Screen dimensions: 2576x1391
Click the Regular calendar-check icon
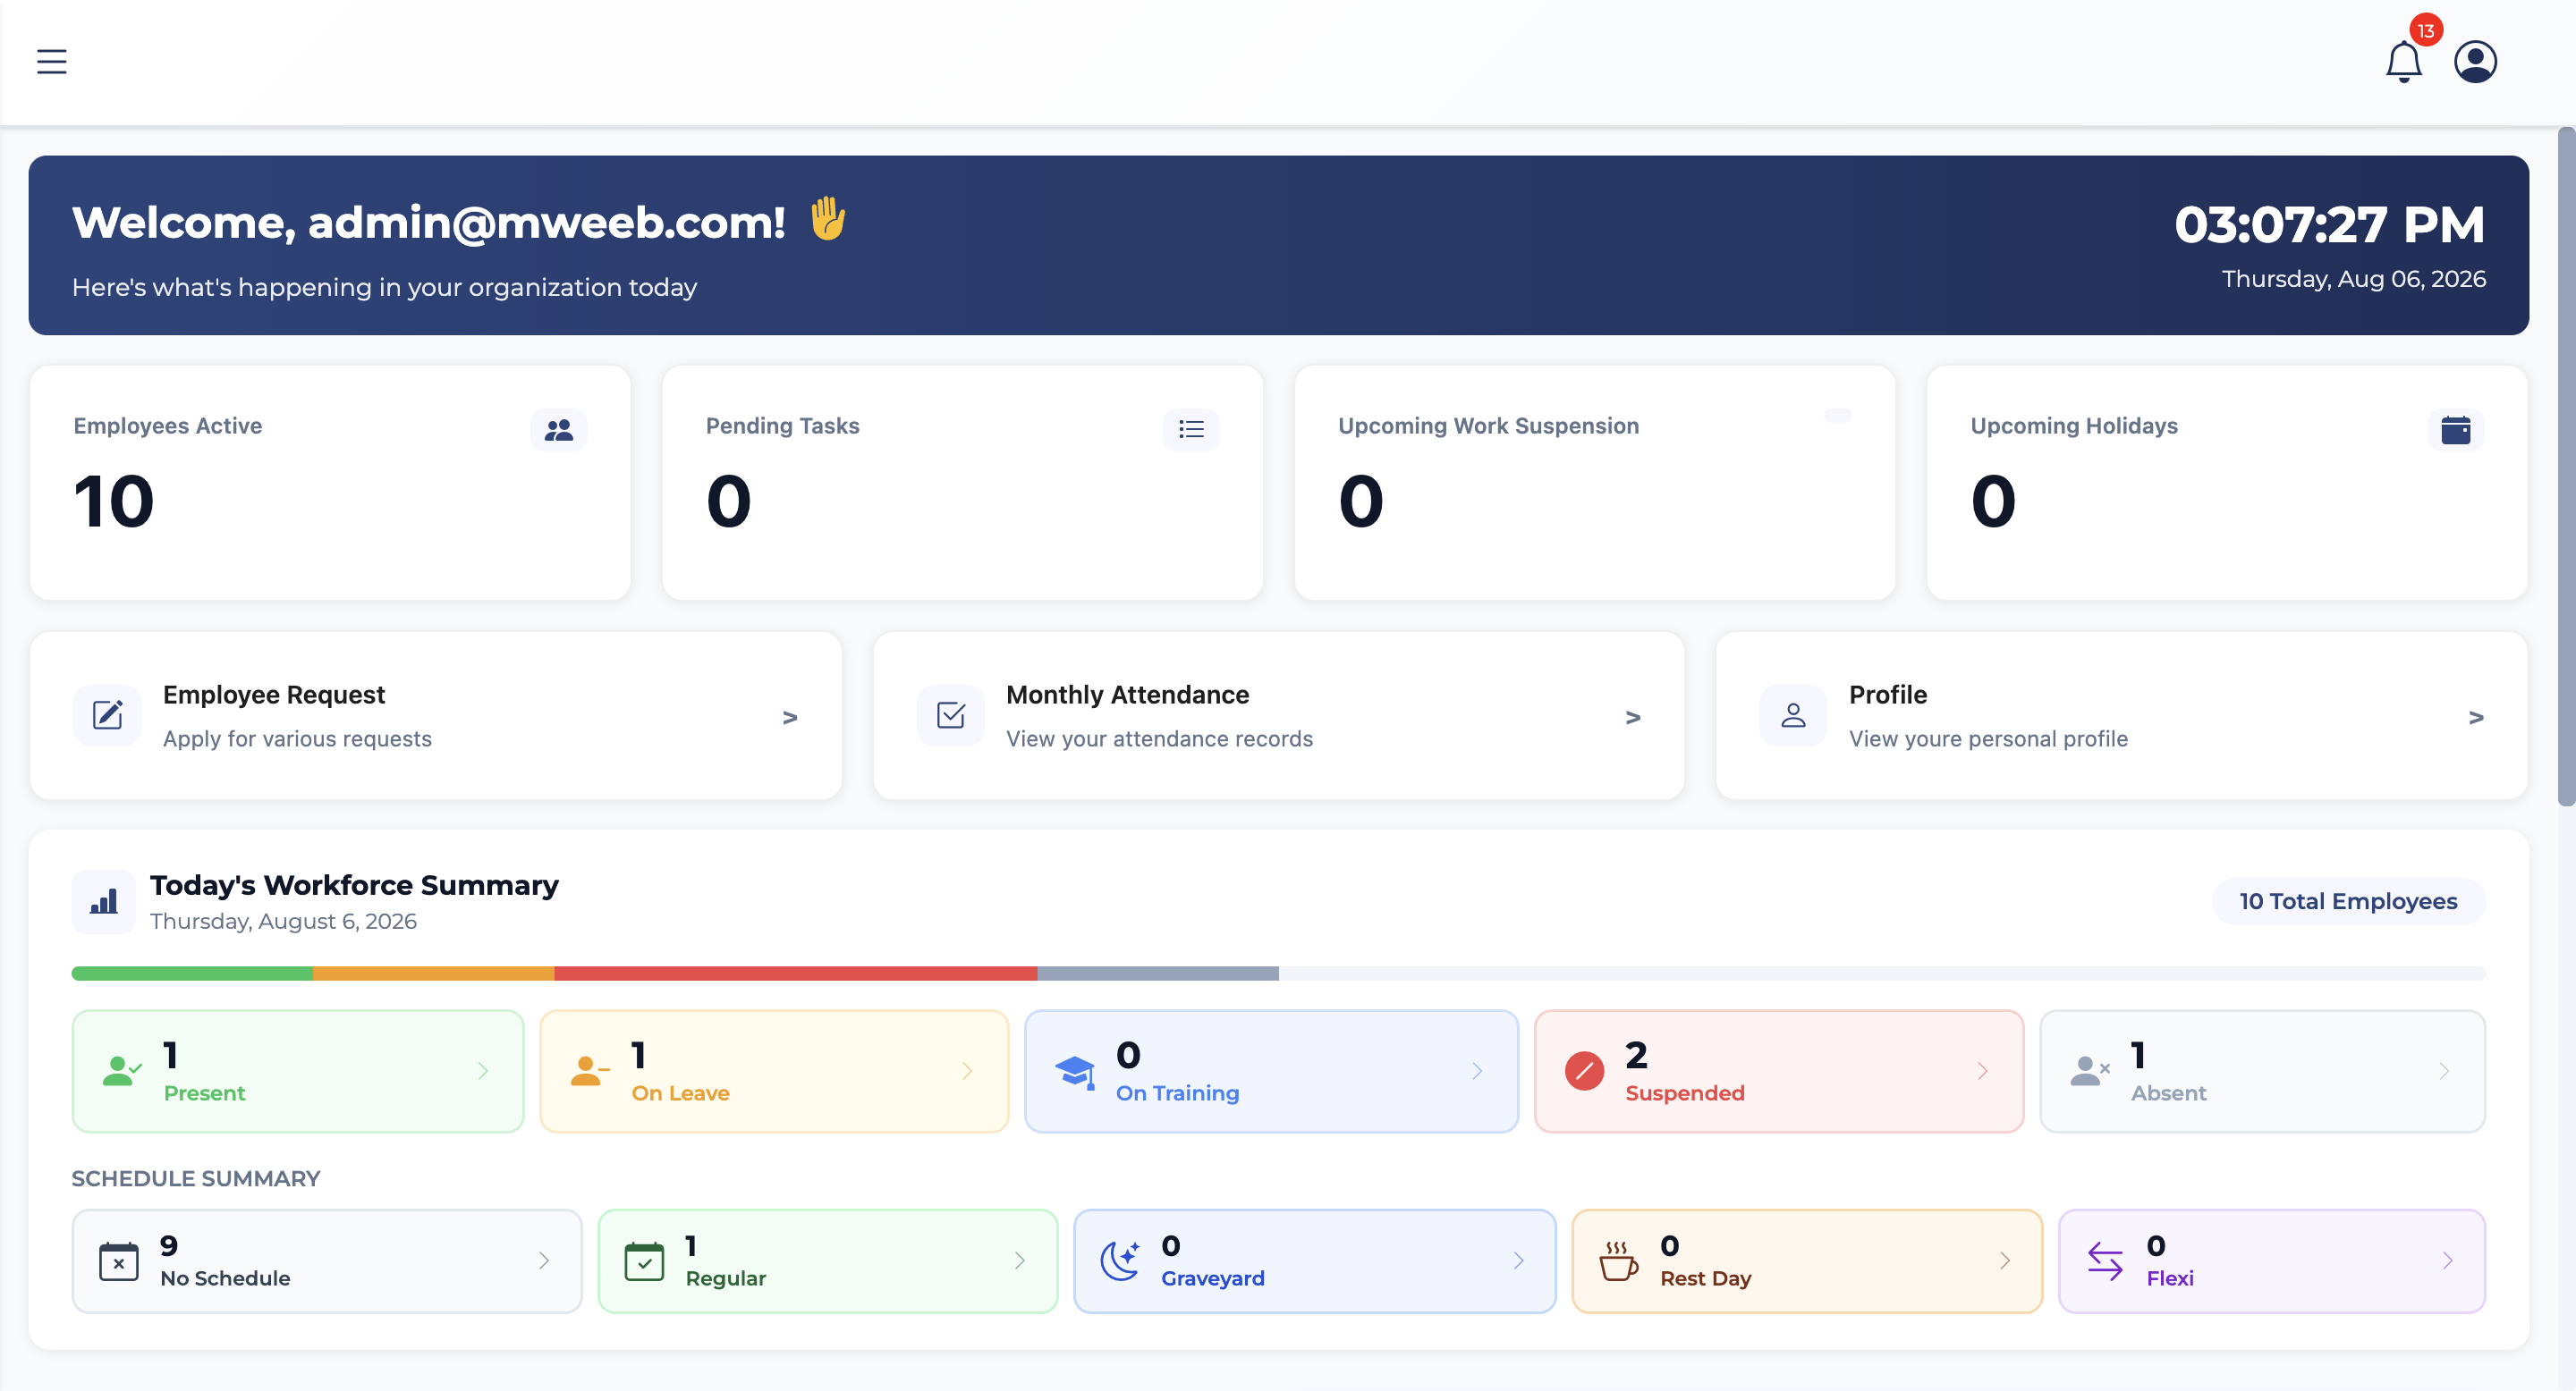coord(644,1261)
